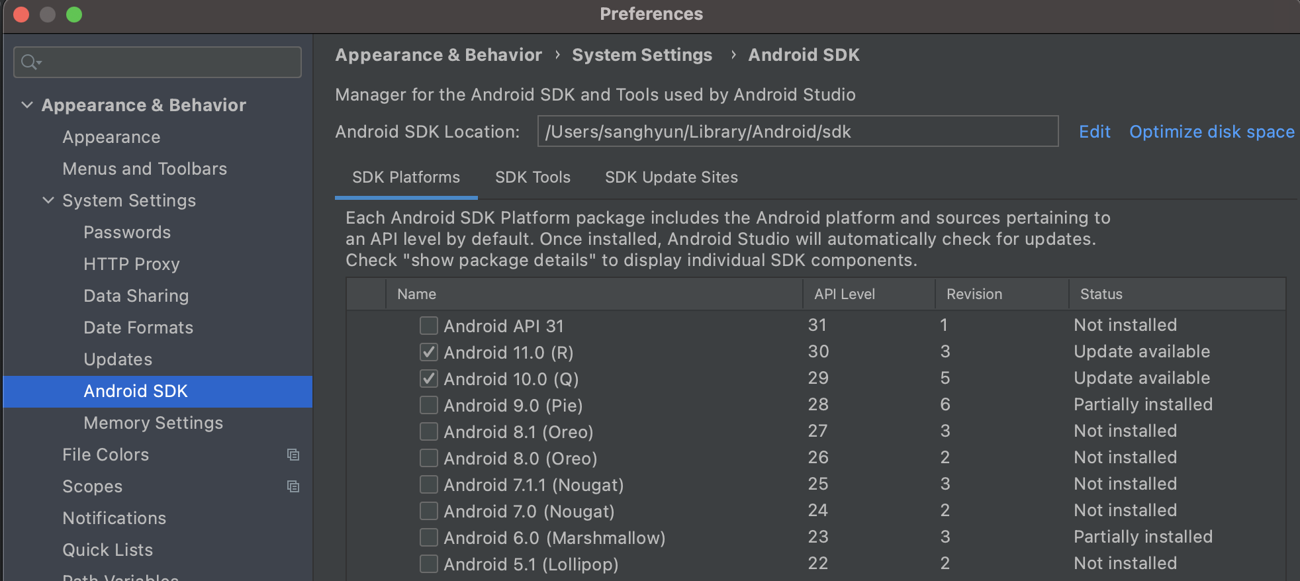Open the SDK Tools tab
Screen dimensions: 1300x581
(x=533, y=177)
